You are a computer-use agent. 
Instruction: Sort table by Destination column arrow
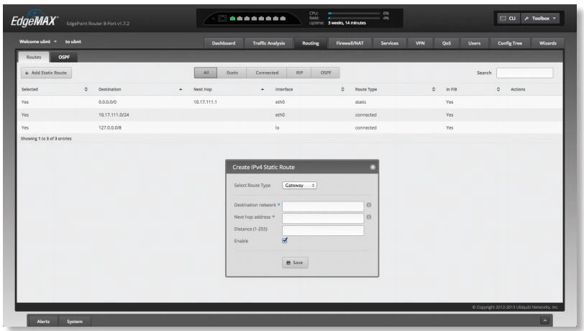180,89
